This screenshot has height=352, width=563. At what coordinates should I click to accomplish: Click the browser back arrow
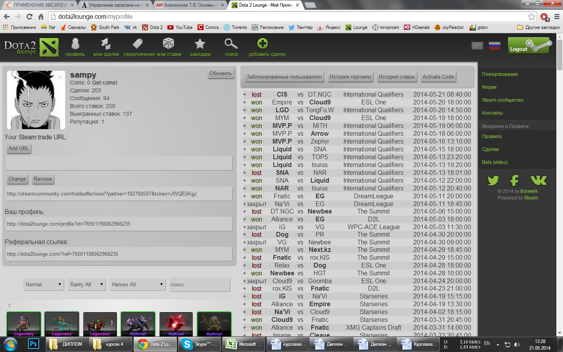click(7, 16)
